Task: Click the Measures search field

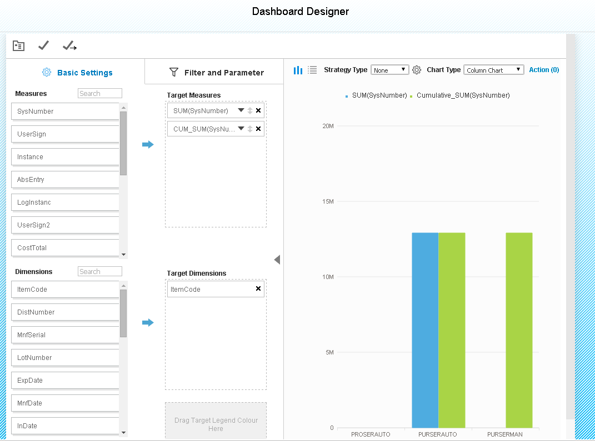Action: tap(99, 93)
